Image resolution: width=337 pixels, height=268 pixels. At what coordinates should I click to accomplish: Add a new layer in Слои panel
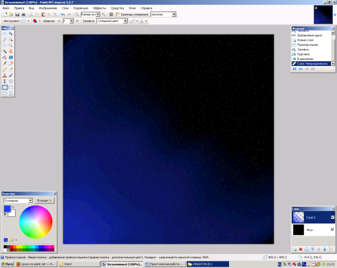click(295, 249)
